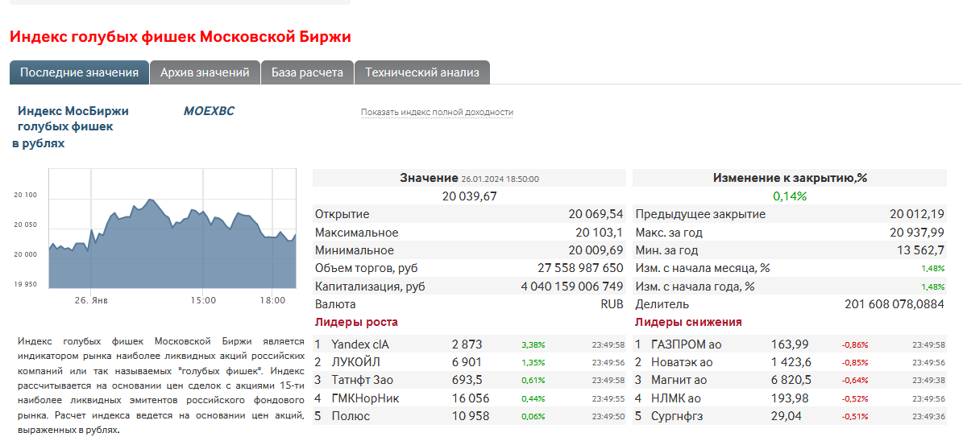Click the Макс. за год value 20 937,99
The image size is (963, 437).
click(917, 233)
